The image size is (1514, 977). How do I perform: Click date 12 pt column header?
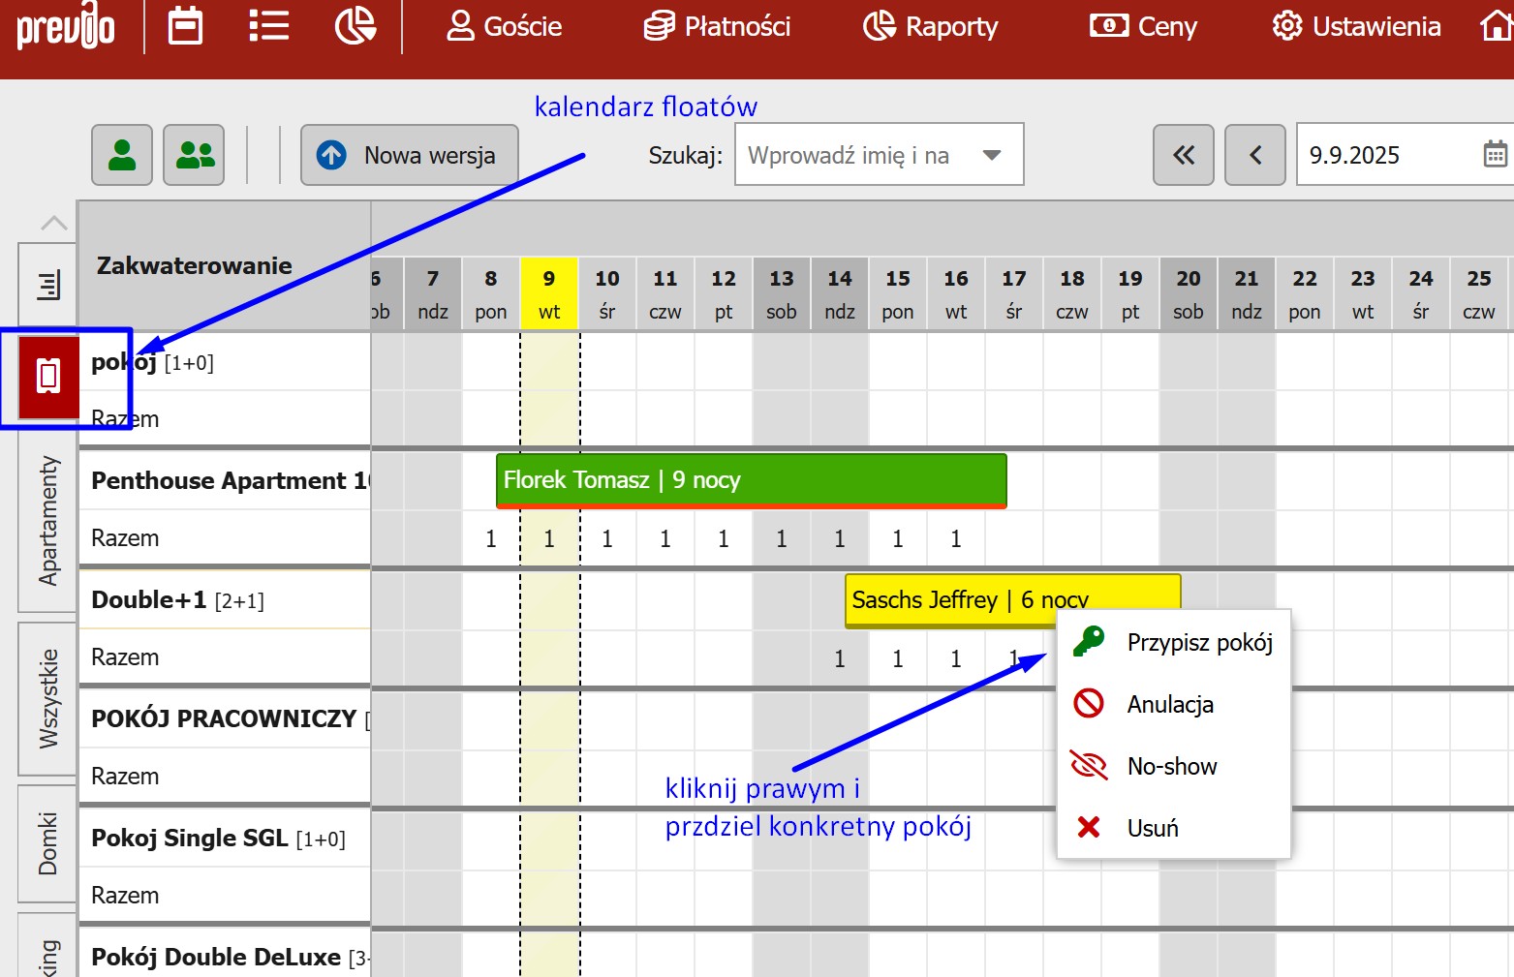pos(724,294)
